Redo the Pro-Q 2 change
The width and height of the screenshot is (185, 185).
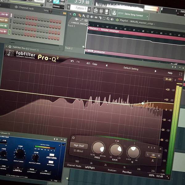coord(78,62)
